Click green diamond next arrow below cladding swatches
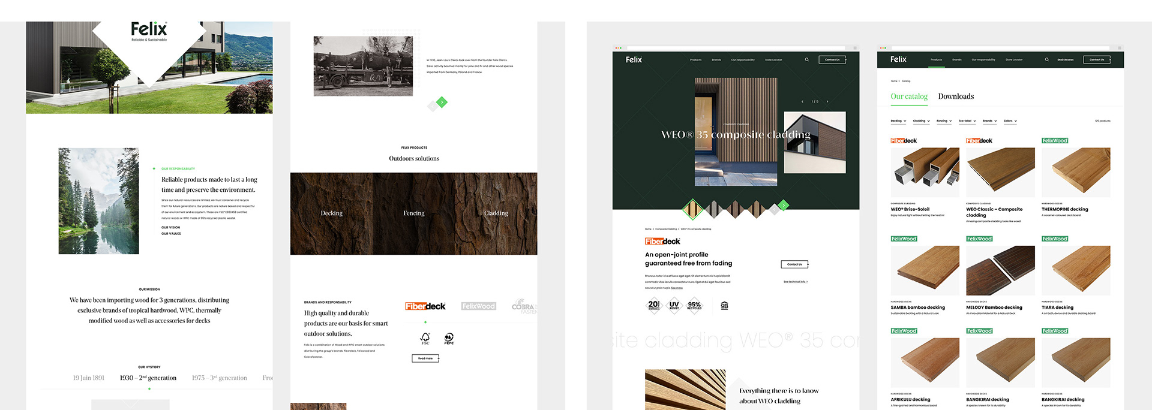This screenshot has width=1152, height=410. coord(783,205)
